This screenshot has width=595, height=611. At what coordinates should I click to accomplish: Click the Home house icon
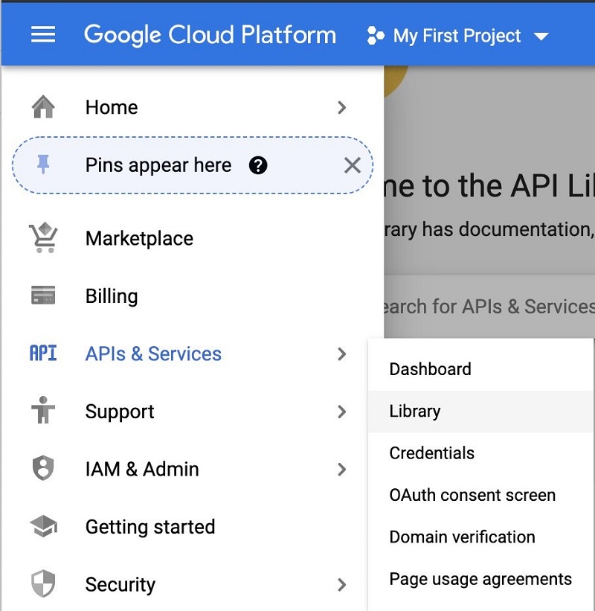(x=43, y=106)
